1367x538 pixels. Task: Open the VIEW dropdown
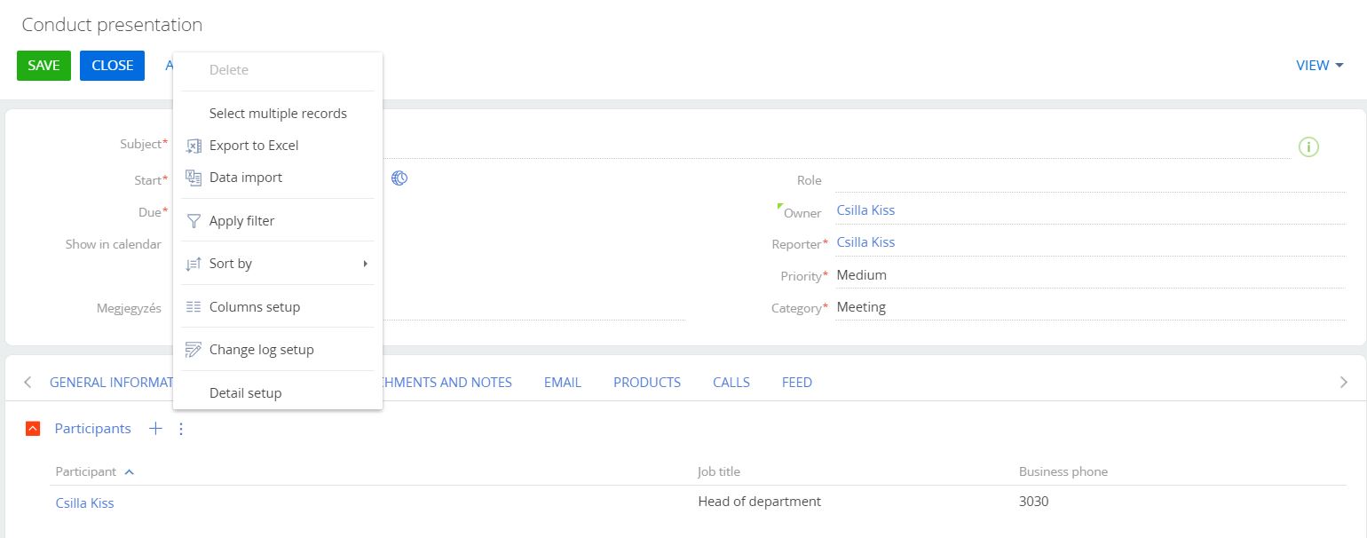click(1320, 66)
